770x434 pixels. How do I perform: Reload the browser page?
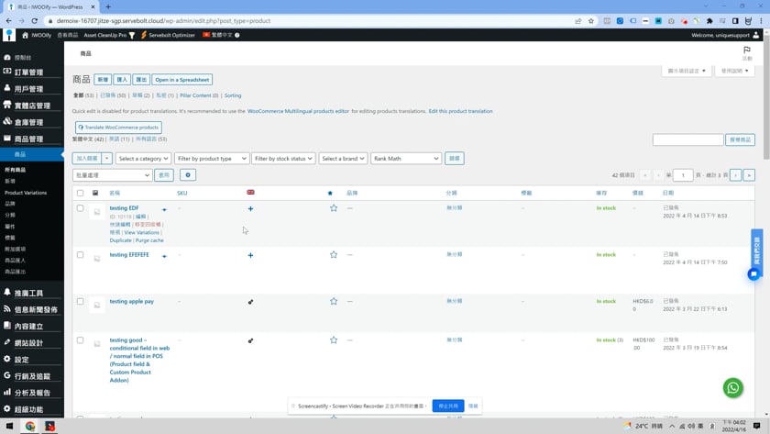(x=35, y=20)
